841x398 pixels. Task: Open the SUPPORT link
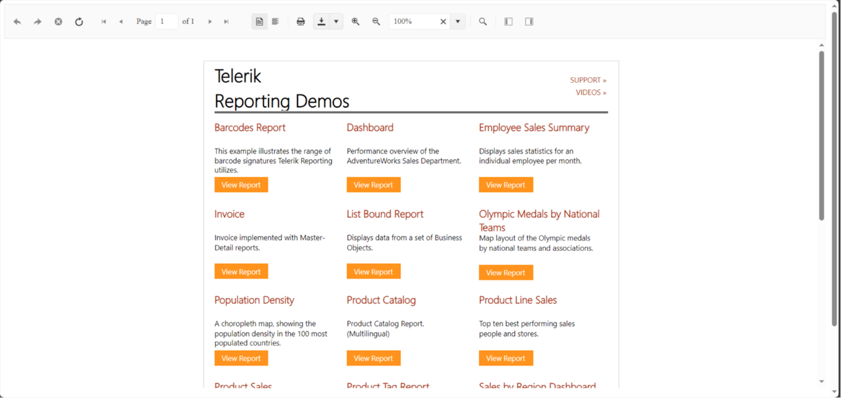coord(587,80)
